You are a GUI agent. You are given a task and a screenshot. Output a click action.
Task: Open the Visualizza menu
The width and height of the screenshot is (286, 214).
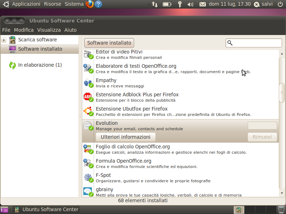tap(49, 30)
